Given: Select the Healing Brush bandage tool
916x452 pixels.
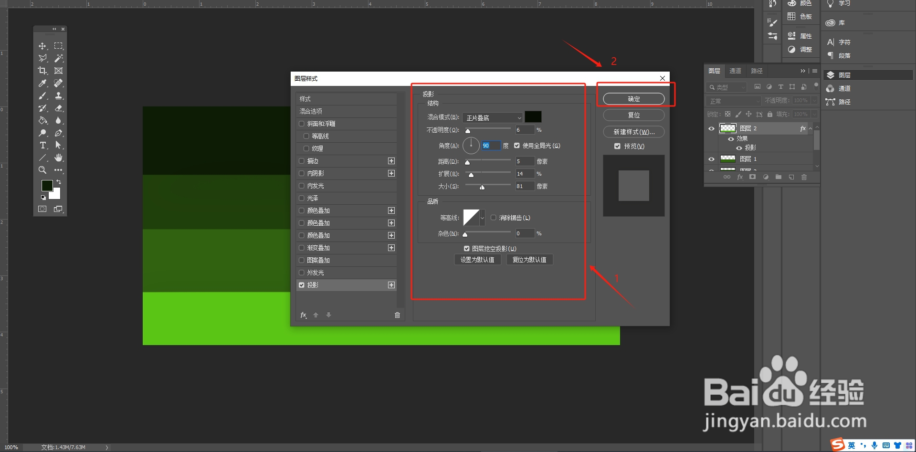Looking at the screenshot, I should coord(58,83).
